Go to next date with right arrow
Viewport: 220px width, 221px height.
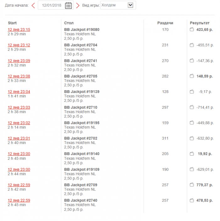click(78, 5)
